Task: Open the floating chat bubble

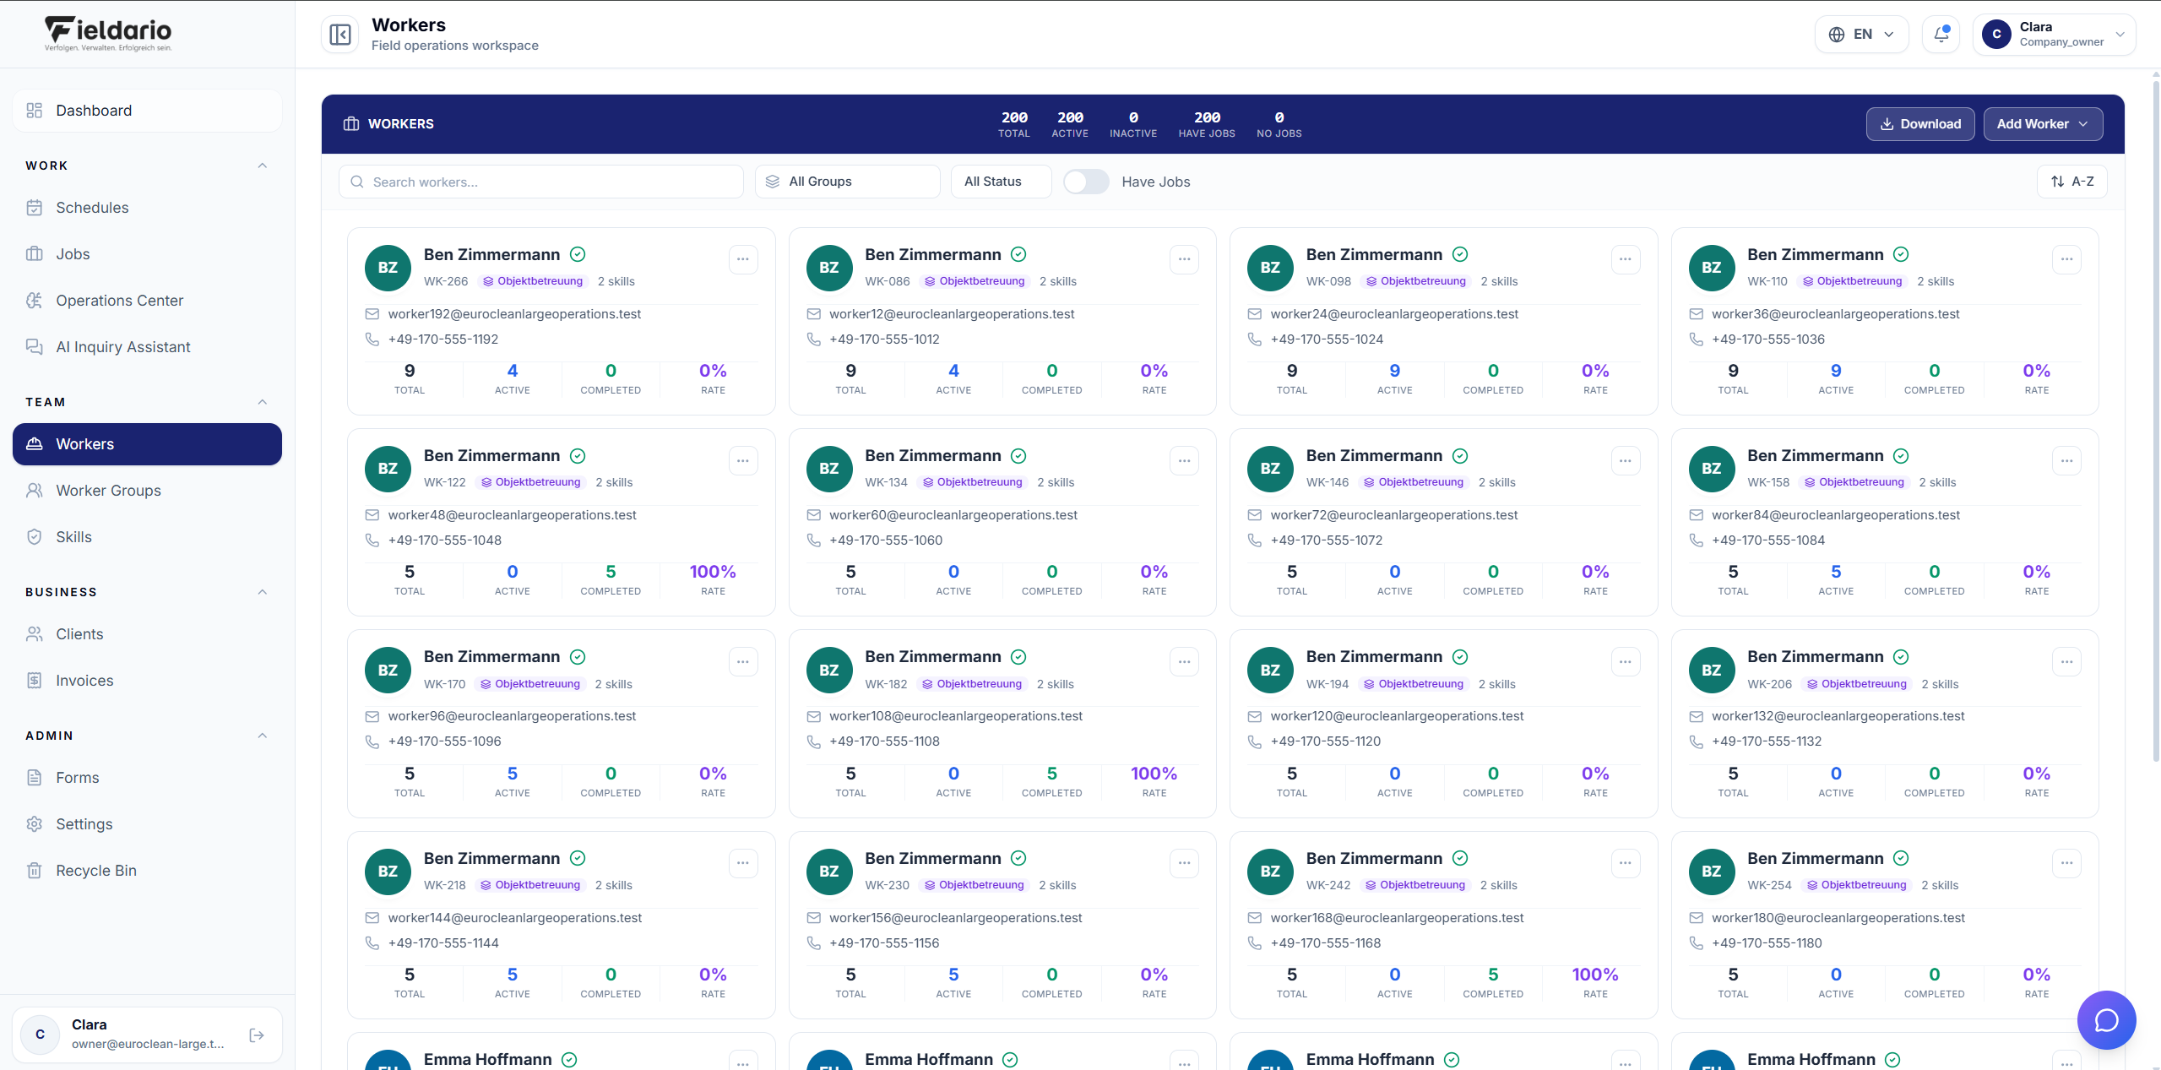Action: 2106,1020
